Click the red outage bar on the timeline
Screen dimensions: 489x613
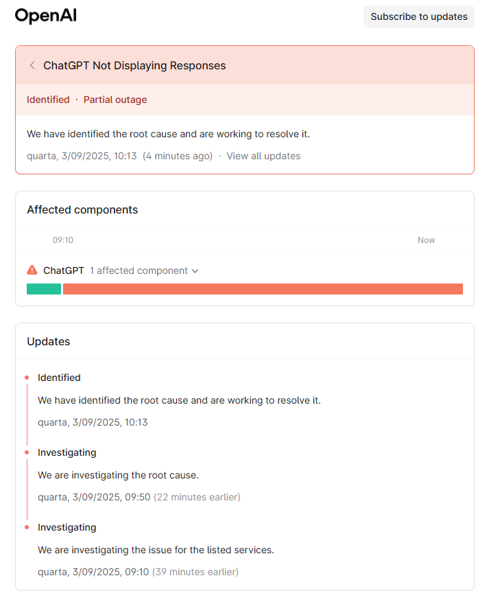click(264, 288)
